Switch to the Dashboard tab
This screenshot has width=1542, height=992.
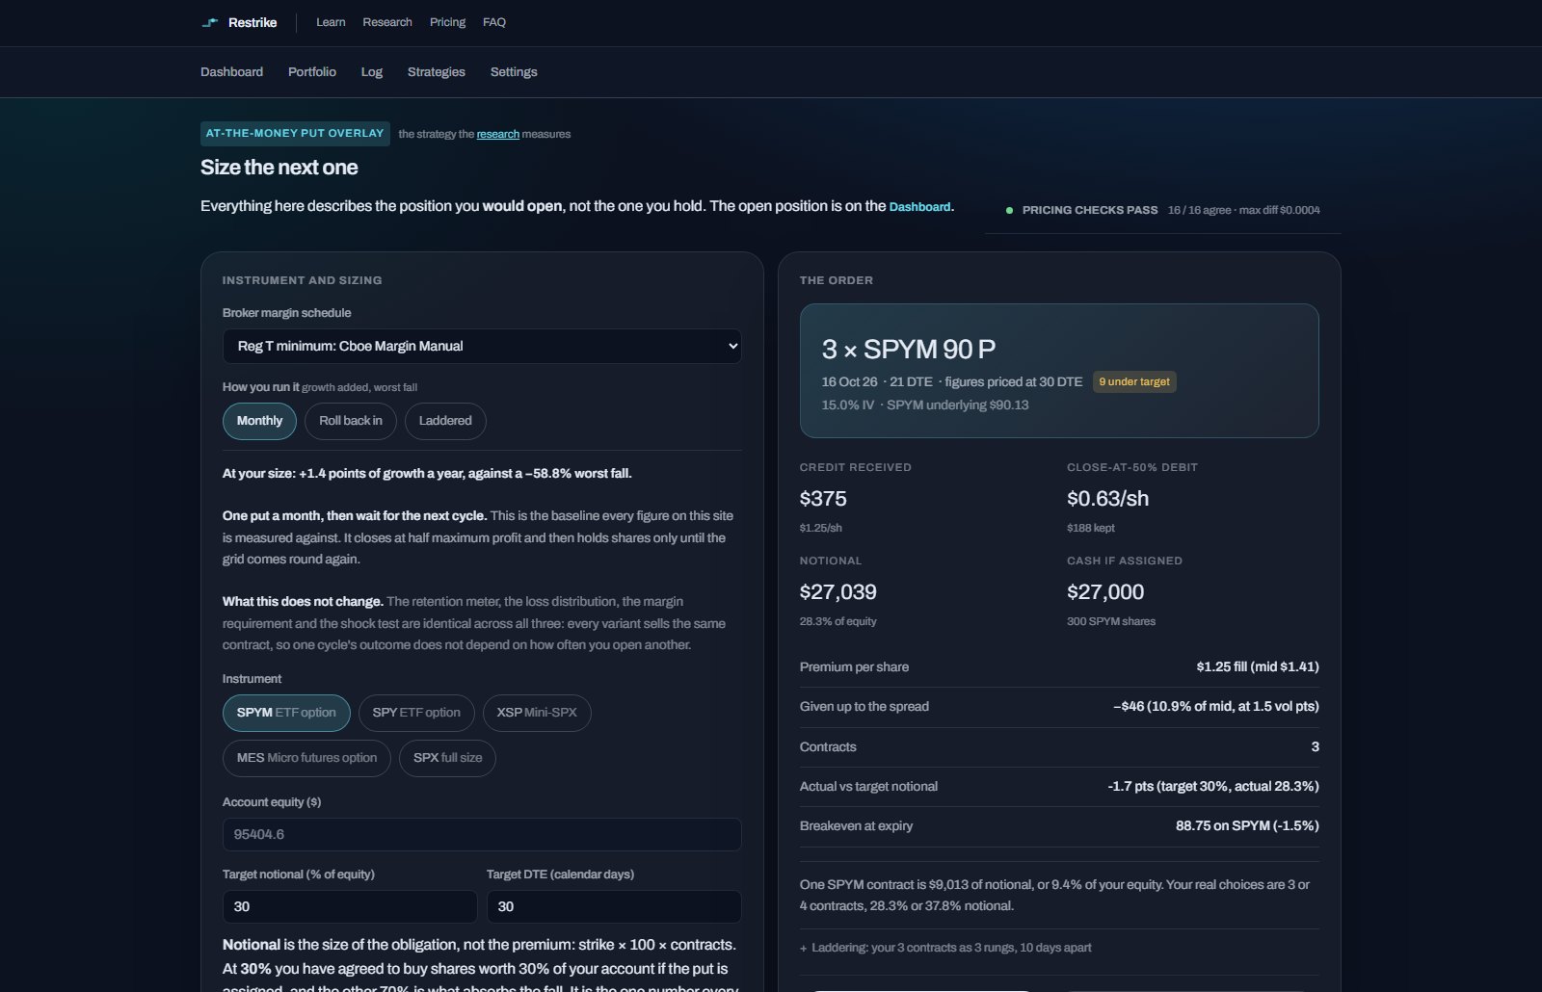231,72
